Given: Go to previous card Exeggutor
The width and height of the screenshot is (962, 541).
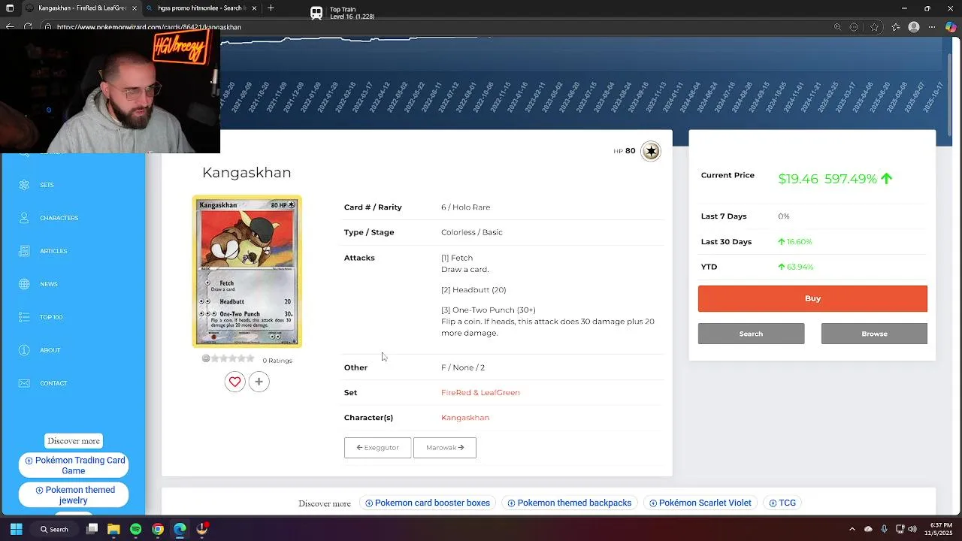Looking at the screenshot, I should pyautogui.click(x=377, y=448).
